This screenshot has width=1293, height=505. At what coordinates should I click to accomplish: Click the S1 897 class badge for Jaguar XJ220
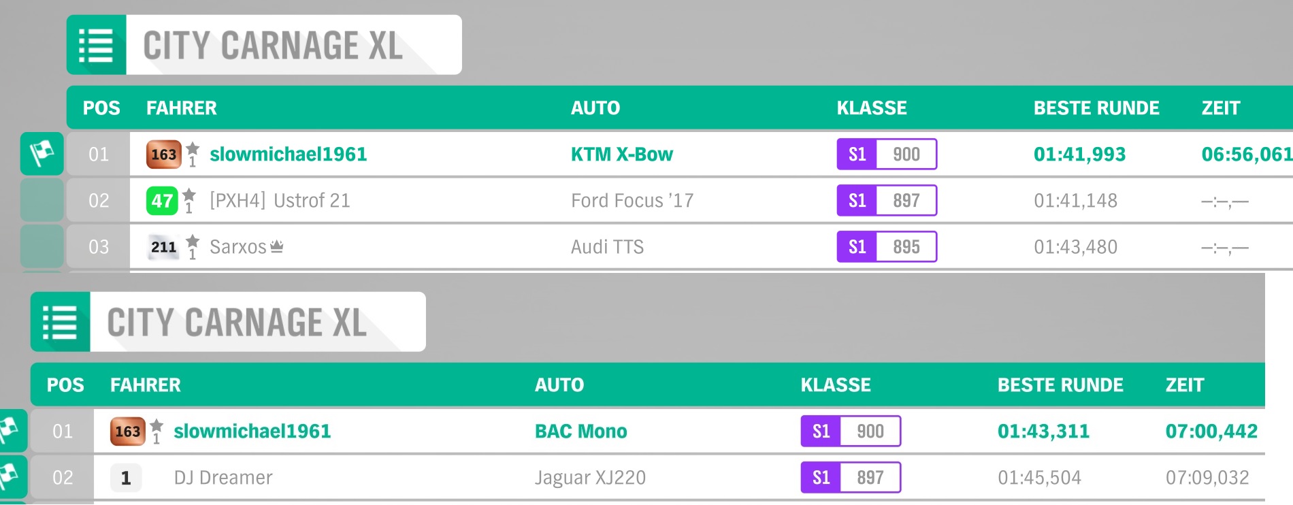point(850,478)
